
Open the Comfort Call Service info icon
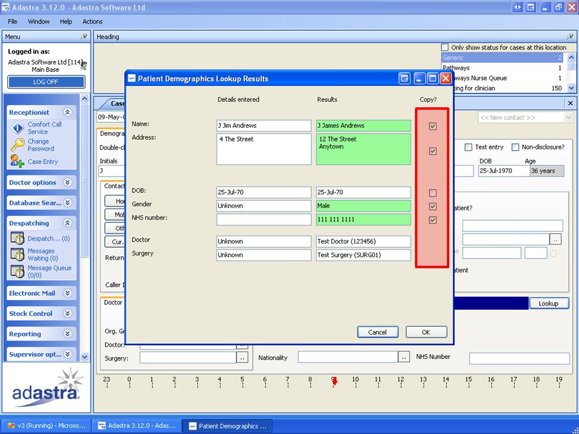coord(17,128)
